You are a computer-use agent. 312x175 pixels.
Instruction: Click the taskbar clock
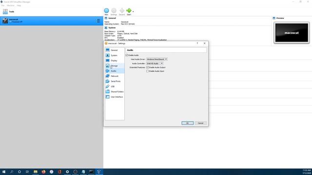pyautogui.click(x=307, y=172)
